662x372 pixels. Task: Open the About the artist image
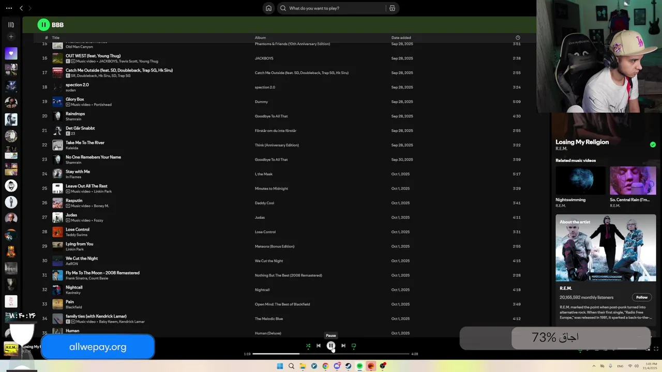pos(606,248)
